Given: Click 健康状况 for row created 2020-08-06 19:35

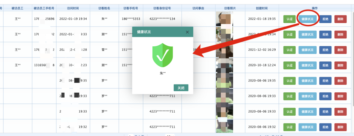Looking at the screenshot, I should coord(307,80).
